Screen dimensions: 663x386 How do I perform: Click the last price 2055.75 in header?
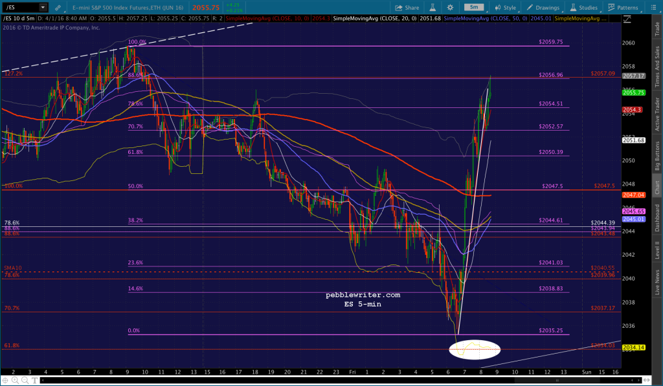(x=206, y=8)
